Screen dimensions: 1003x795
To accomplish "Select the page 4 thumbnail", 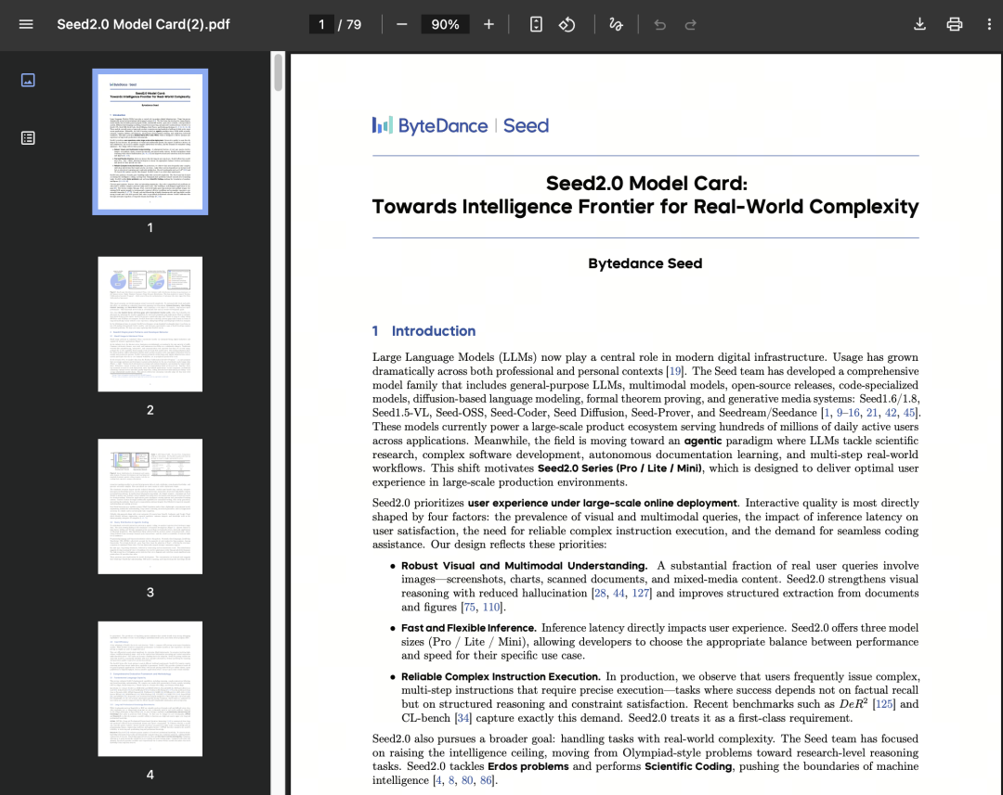I will click(150, 688).
